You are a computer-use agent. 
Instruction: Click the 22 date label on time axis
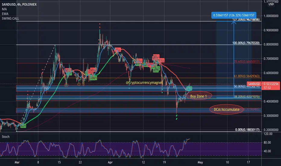tap(80, 162)
